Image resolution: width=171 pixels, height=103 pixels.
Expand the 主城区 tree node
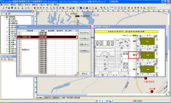[x=7, y=19]
